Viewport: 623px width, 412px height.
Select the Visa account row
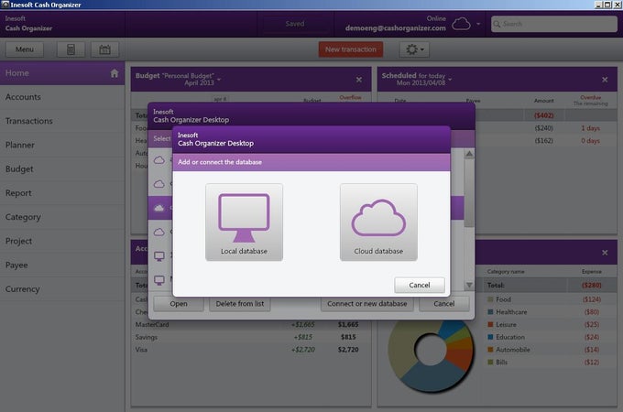[250, 350]
